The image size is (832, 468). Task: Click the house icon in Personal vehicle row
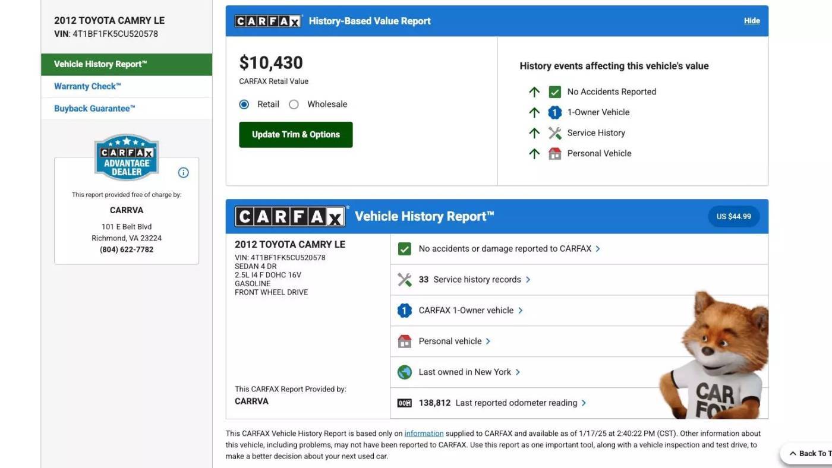tap(405, 341)
